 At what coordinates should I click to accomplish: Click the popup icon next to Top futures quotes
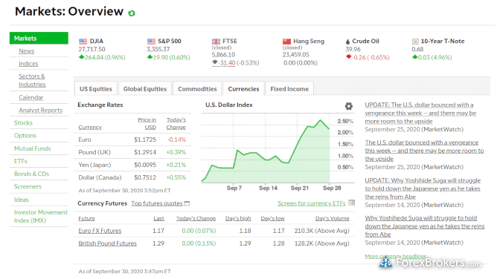tap(187, 203)
